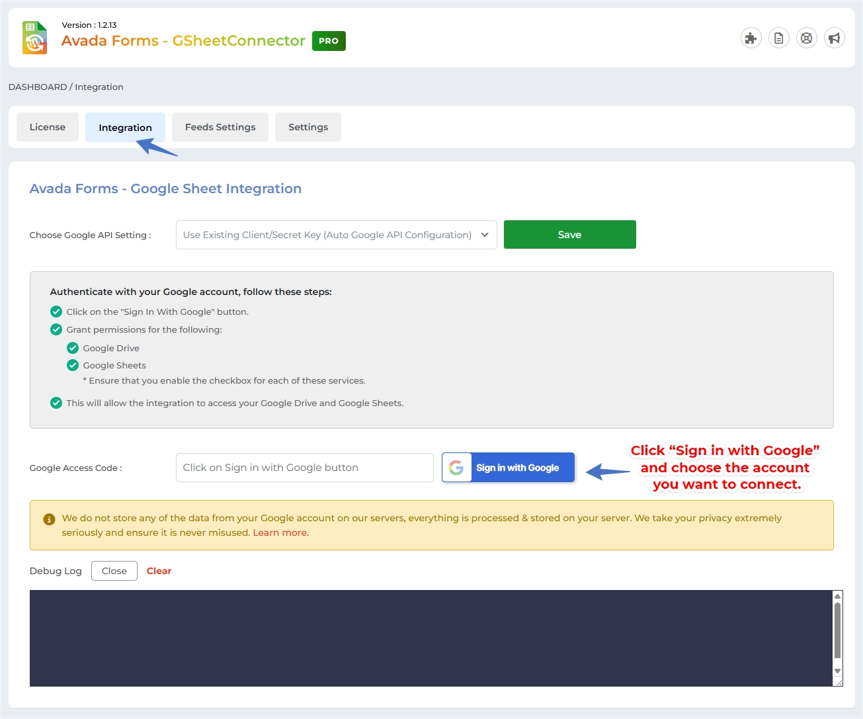Follow the 'Learn more' privacy link
The height and width of the screenshot is (719, 863).
(280, 532)
